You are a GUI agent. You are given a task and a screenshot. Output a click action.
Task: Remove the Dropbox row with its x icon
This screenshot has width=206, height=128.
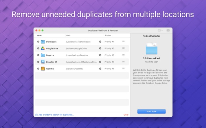pos(38,55)
